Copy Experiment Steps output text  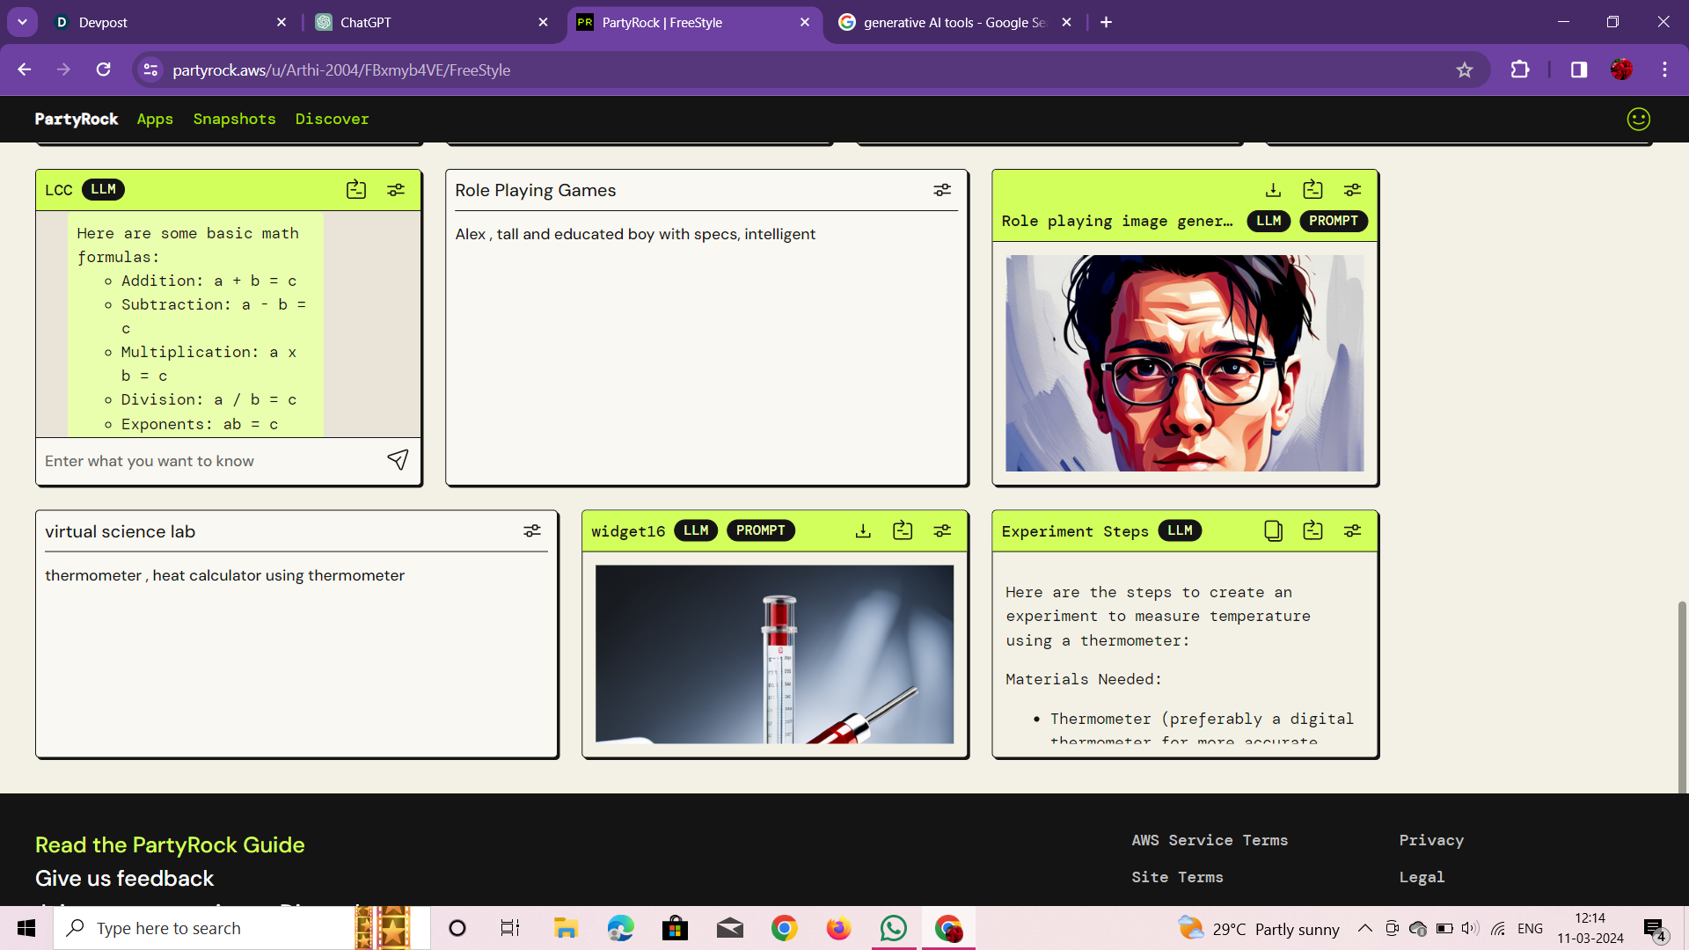click(x=1273, y=530)
